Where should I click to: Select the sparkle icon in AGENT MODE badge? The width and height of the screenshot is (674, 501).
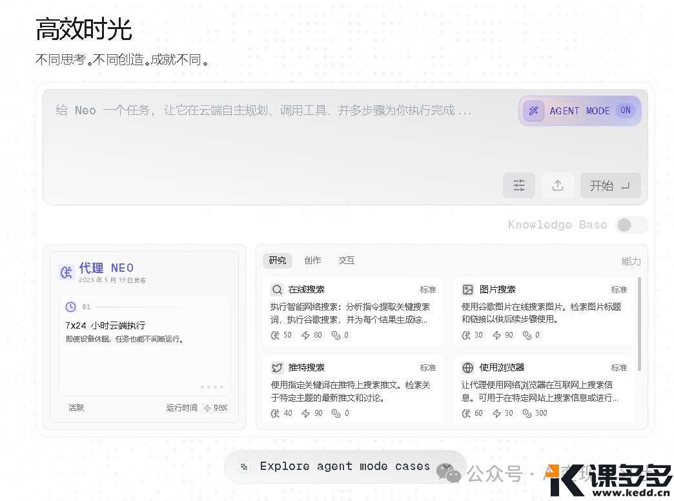(533, 110)
